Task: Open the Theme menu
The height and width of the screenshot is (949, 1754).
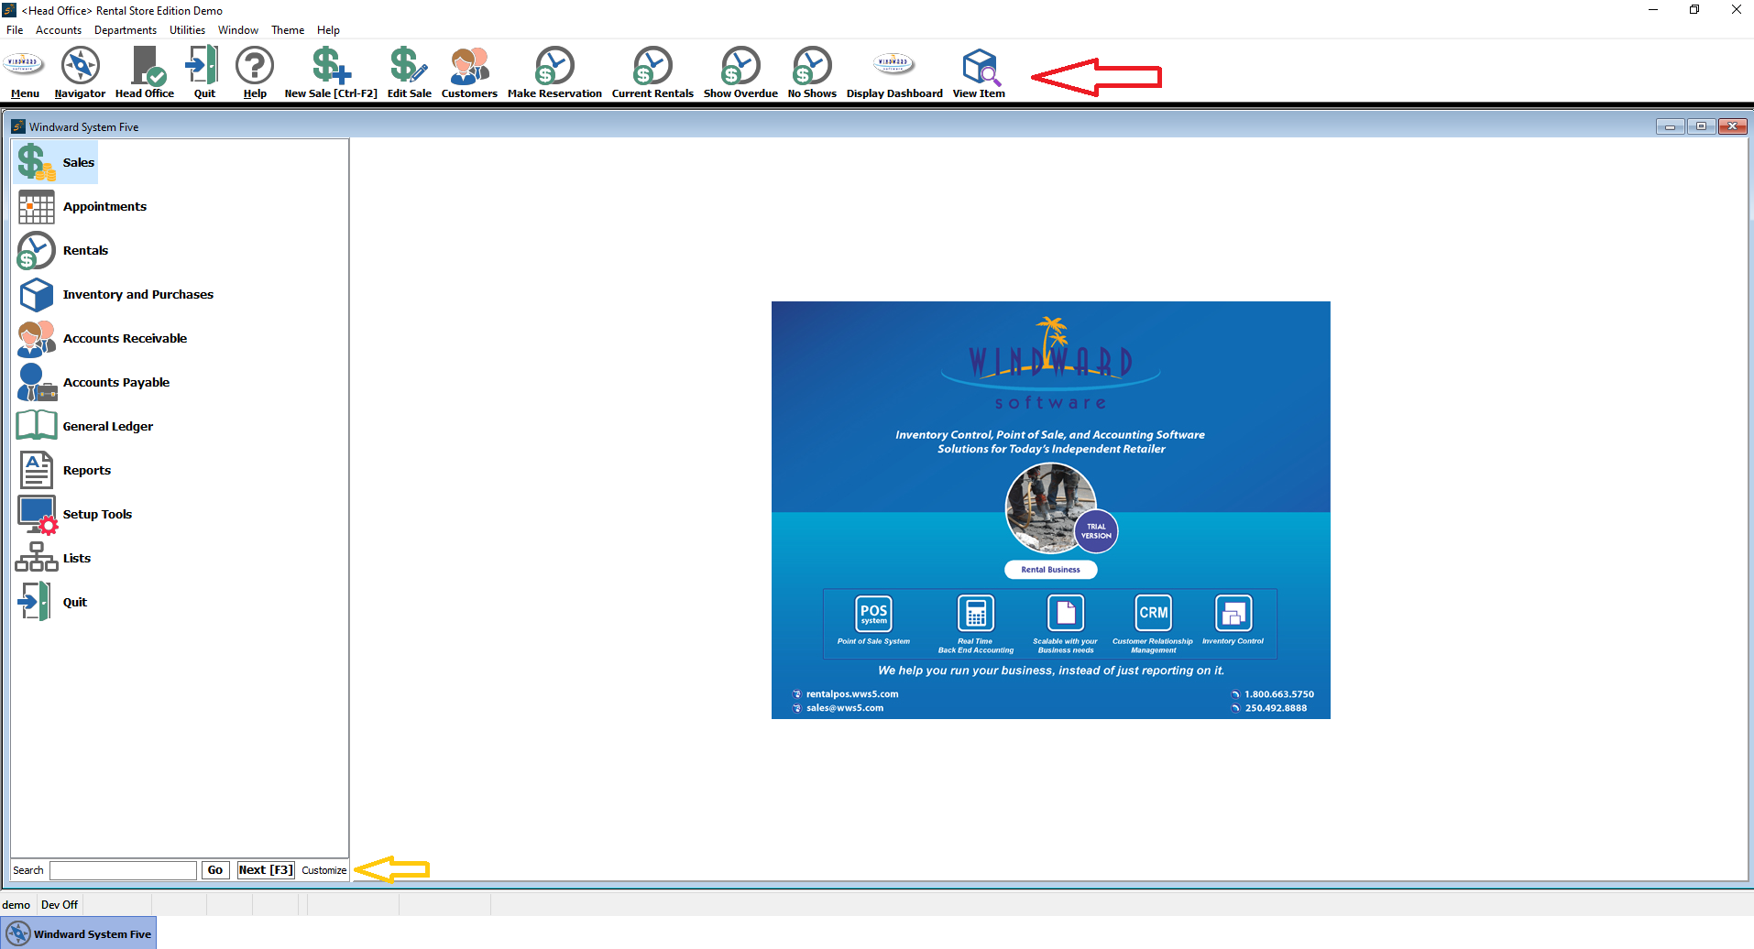Action: click(288, 30)
